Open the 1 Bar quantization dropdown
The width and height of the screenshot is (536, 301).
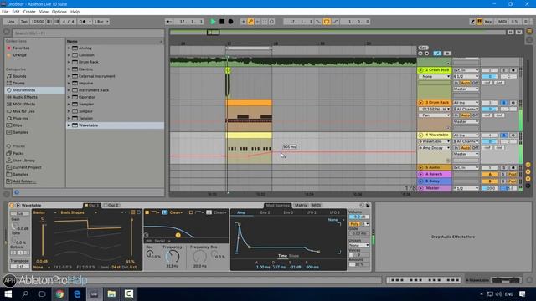click(x=100, y=22)
